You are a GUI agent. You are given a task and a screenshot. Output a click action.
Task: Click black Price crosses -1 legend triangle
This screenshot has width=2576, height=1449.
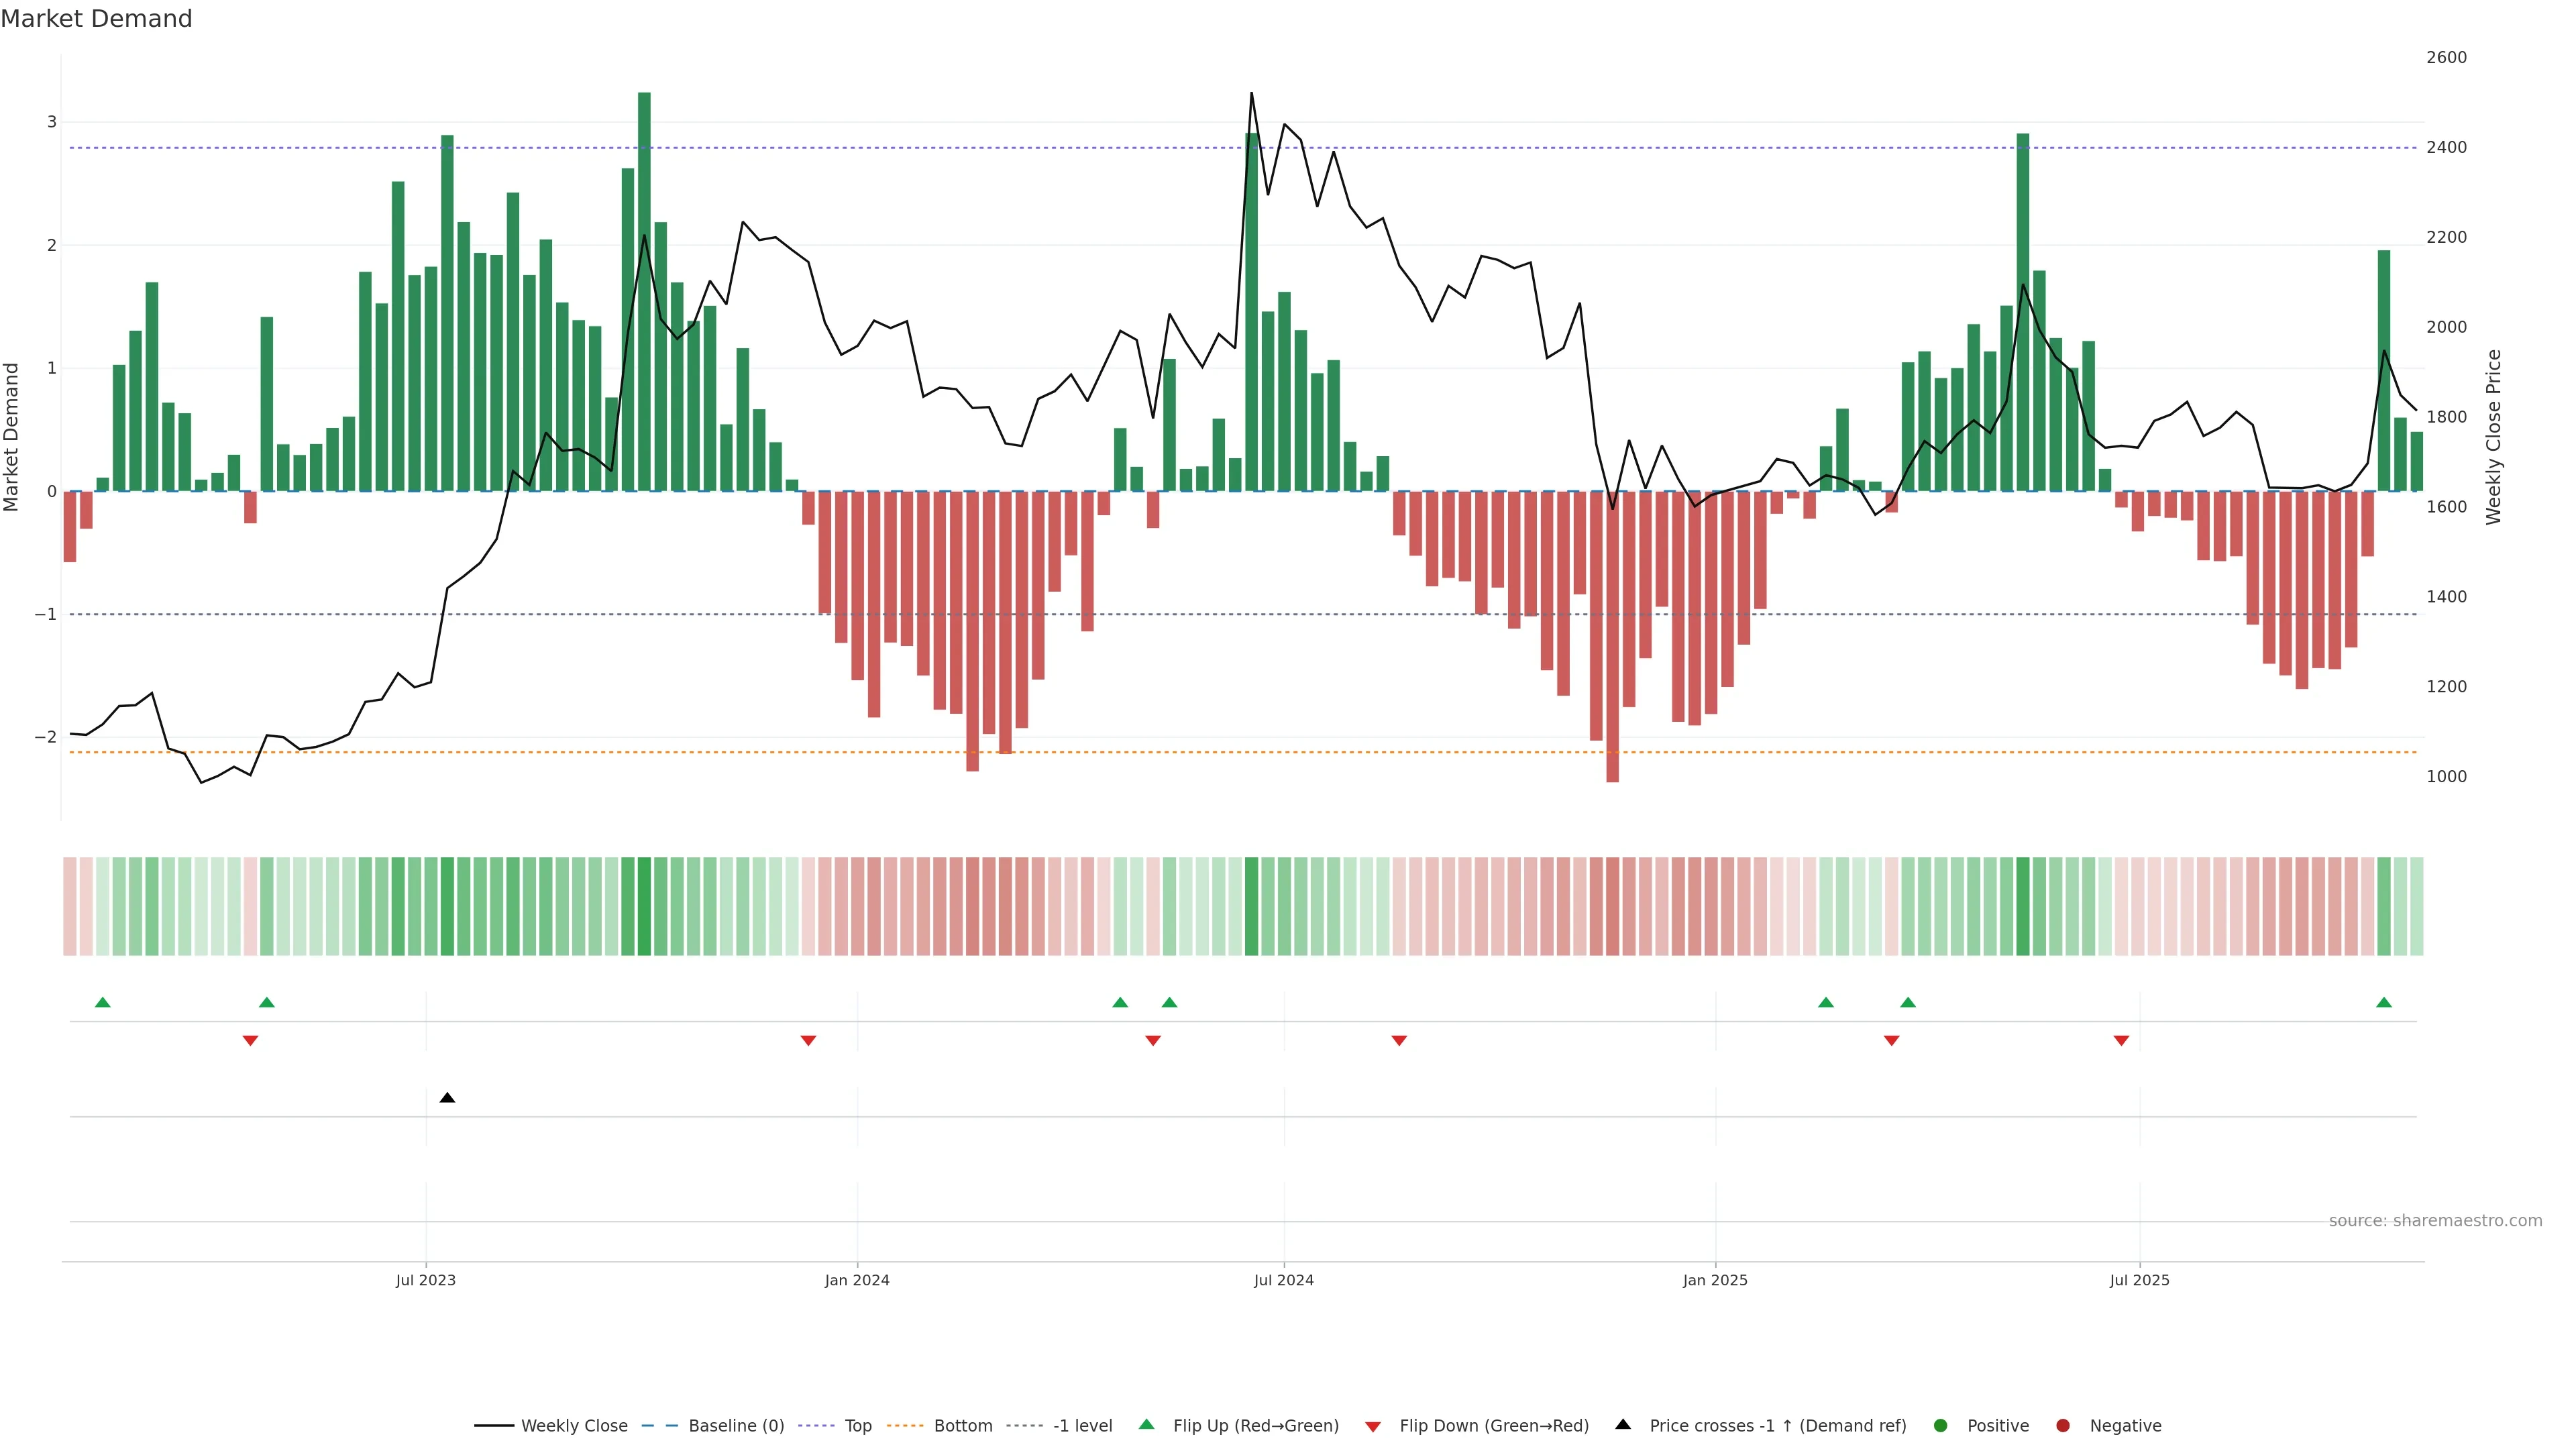[x=1623, y=1424]
